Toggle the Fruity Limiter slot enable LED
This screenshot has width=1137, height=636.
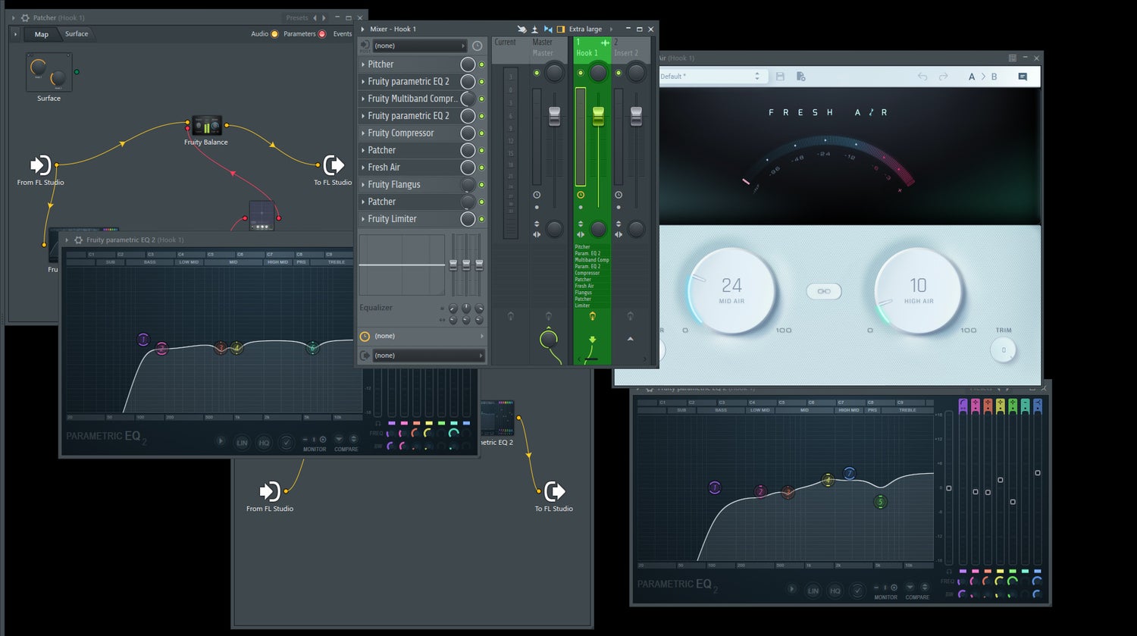point(481,219)
